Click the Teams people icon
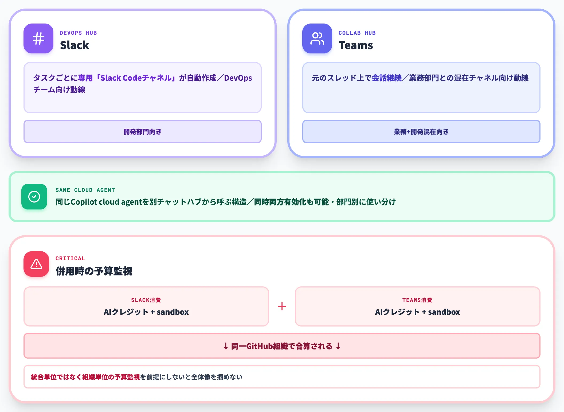This screenshot has width=564, height=412. 317,38
